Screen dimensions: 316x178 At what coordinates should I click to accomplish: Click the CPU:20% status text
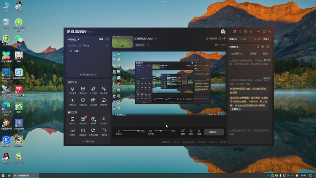click(202, 142)
